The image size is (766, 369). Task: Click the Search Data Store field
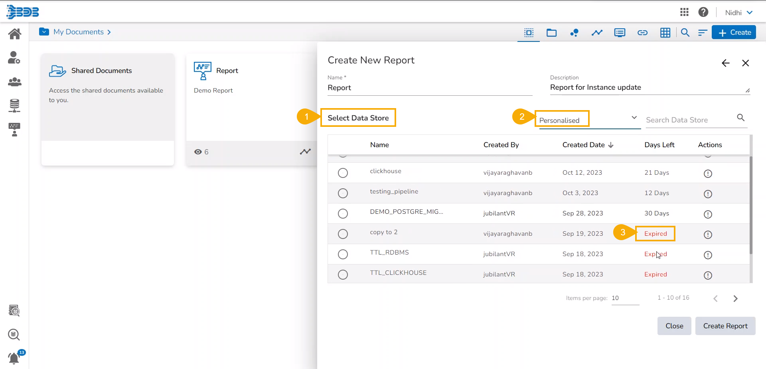(x=690, y=120)
